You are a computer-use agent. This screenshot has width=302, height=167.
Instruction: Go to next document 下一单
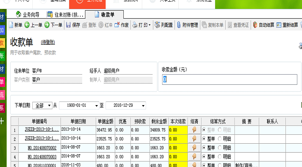pos(53,25)
